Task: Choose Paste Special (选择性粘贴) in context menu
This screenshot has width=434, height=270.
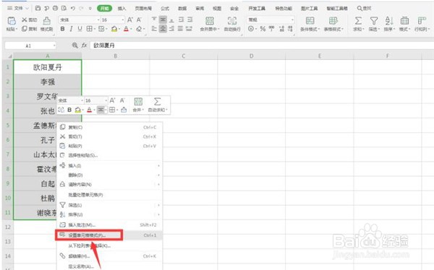Action: pyautogui.click(x=109, y=155)
